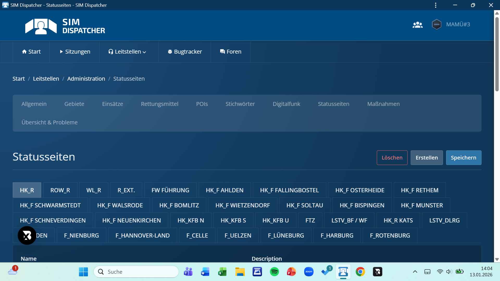Select the HK_F WALSRODE status page tab

coord(120,205)
